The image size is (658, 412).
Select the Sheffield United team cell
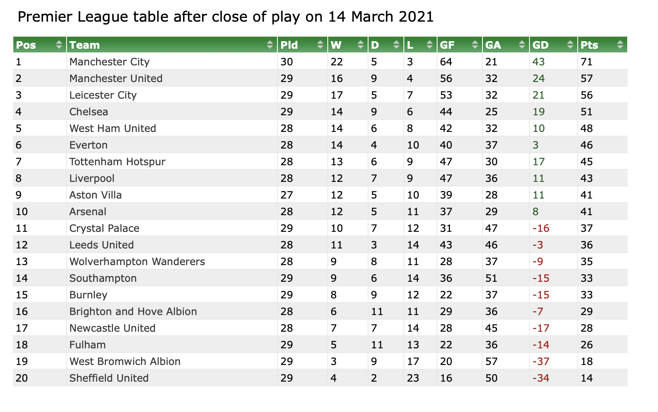click(x=172, y=378)
